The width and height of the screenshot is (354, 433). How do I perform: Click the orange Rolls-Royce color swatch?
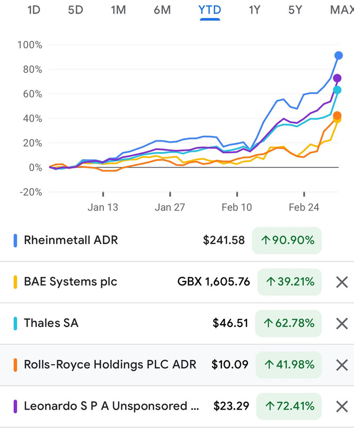16,365
